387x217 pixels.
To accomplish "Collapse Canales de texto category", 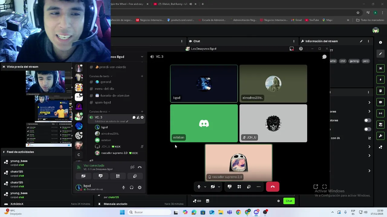I will (x=101, y=76).
